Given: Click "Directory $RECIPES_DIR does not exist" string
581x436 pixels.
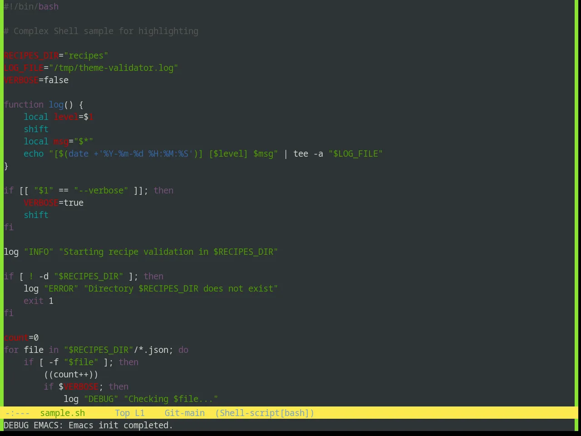Looking at the screenshot, I should 181,288.
